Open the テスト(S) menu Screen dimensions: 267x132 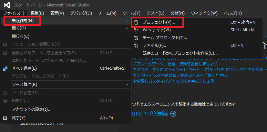[x=156, y=13]
